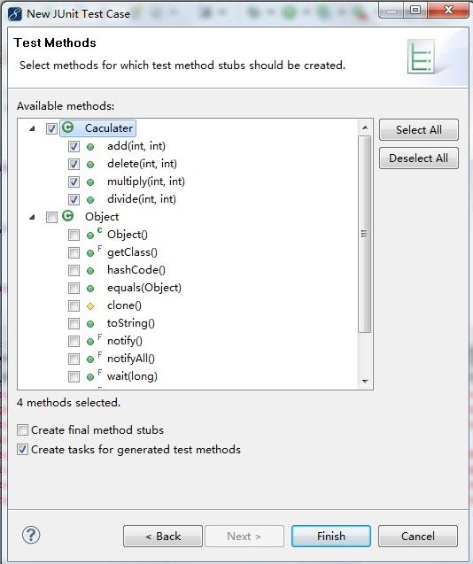
Task: Click the Object class icon
Action: 67,216
